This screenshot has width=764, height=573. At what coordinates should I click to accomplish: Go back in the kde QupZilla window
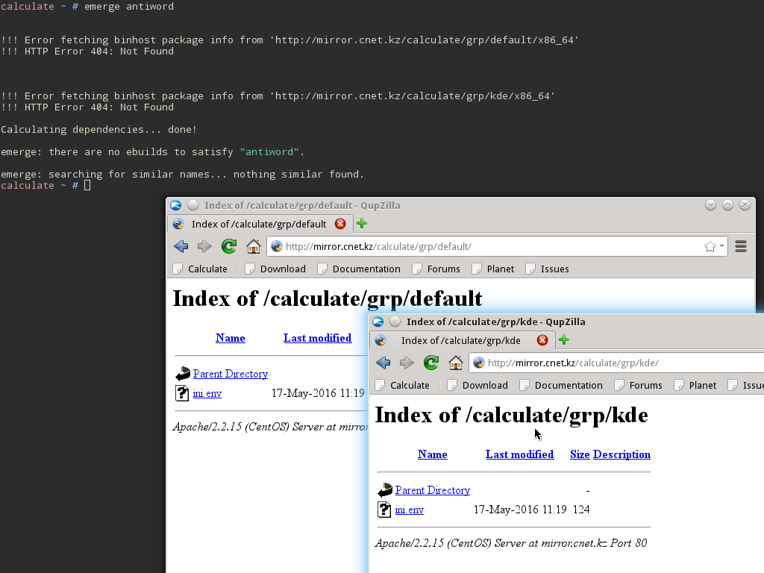pyautogui.click(x=383, y=363)
